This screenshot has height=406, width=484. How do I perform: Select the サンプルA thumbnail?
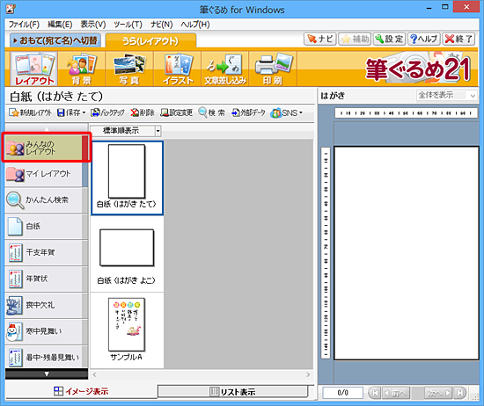127,330
